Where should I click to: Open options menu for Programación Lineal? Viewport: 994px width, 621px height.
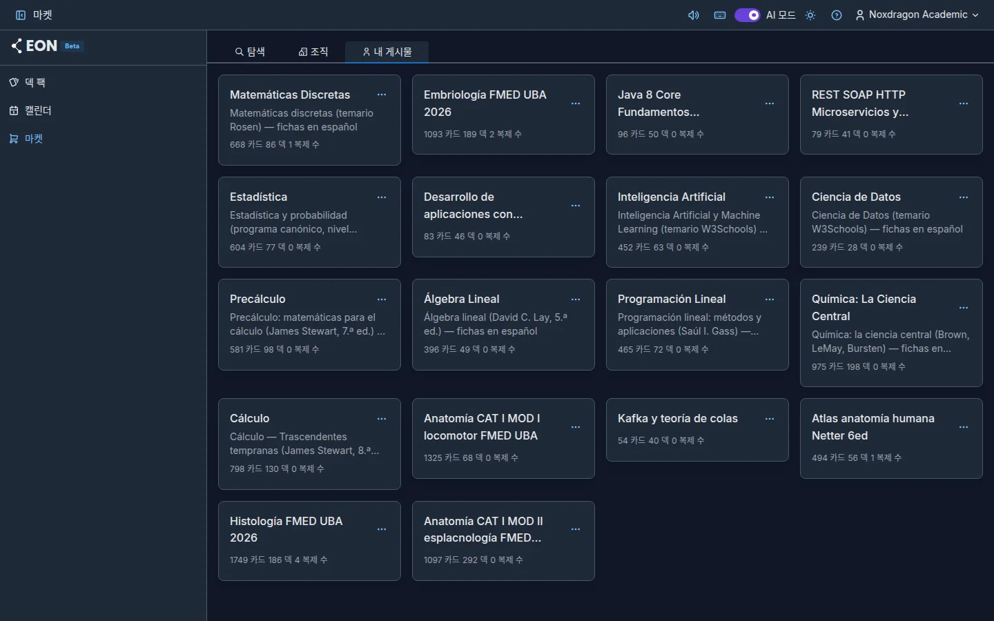coord(770,299)
